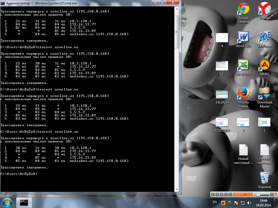Open the KMPlayer desktop shortcut
The width and height of the screenshot is (278, 208).
click(x=264, y=37)
